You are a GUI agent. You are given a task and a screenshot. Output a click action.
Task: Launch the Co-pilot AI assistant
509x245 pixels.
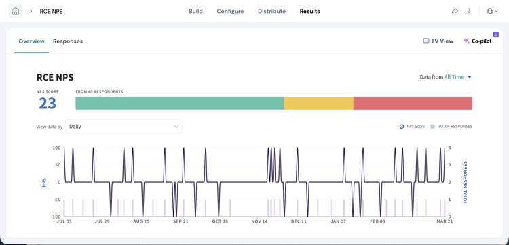[x=477, y=41]
